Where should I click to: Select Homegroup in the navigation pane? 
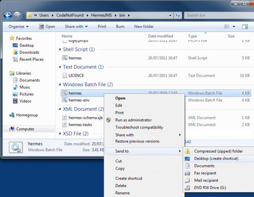click(x=23, y=115)
